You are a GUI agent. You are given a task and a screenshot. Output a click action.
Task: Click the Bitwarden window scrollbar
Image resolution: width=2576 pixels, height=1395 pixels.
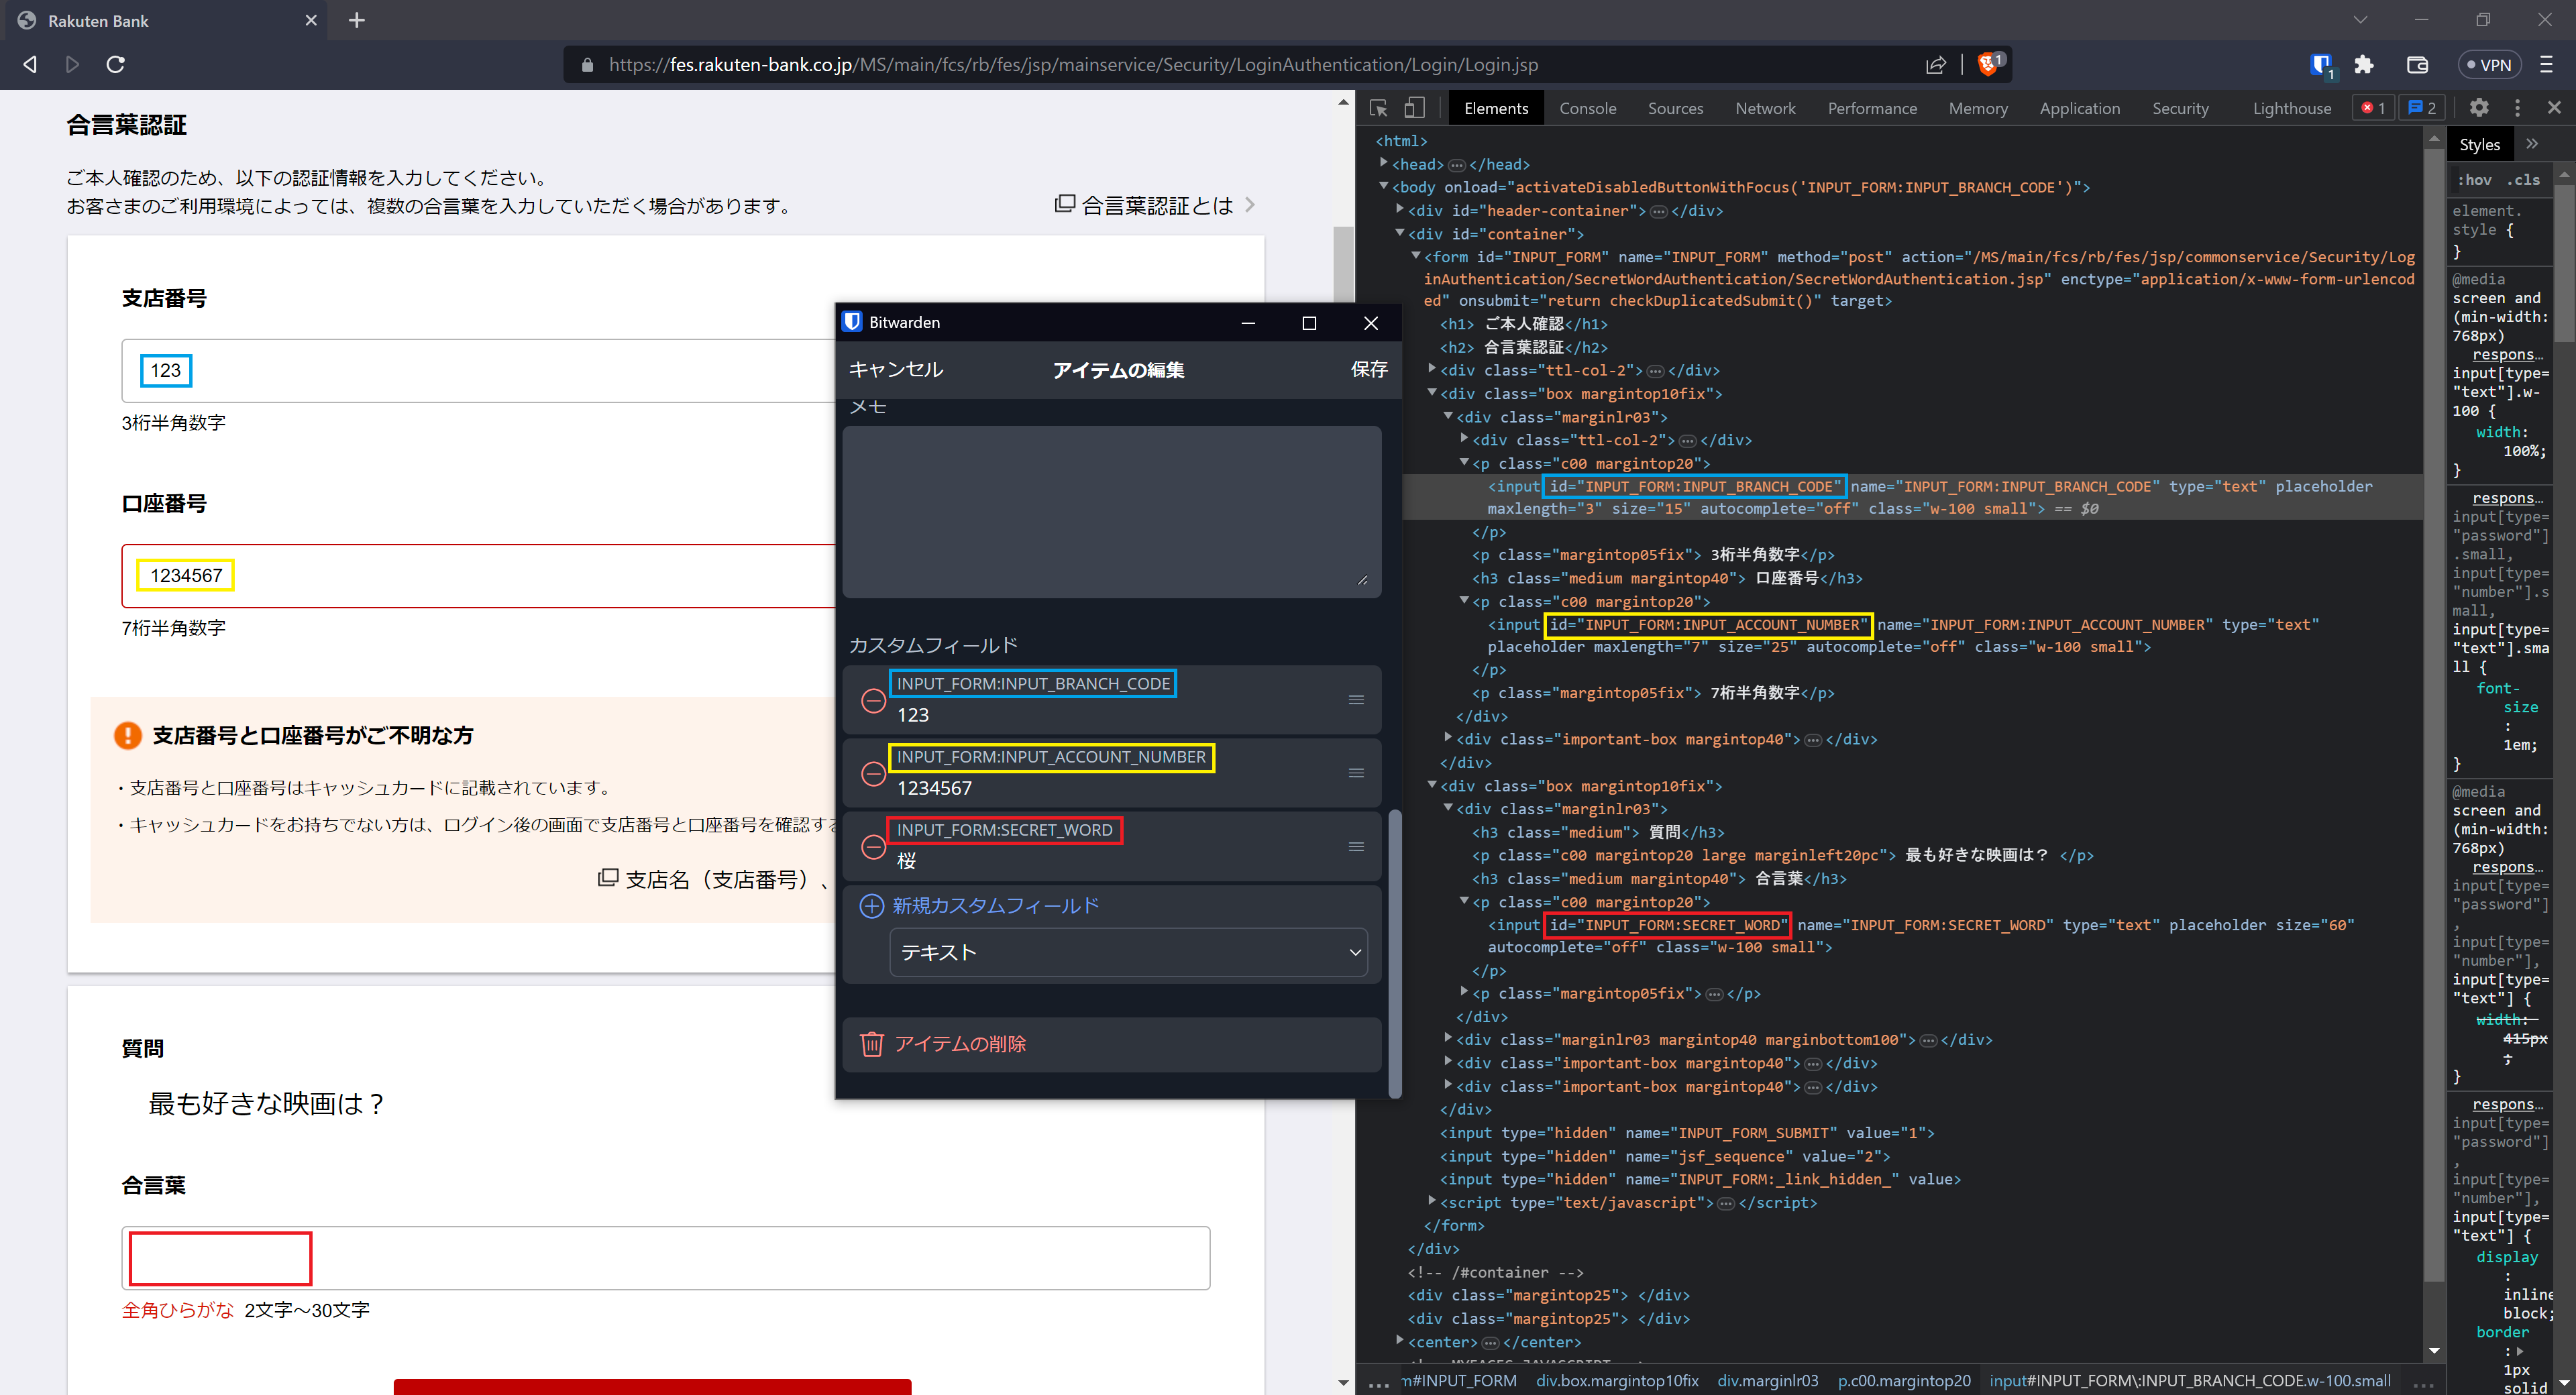tap(1394, 953)
